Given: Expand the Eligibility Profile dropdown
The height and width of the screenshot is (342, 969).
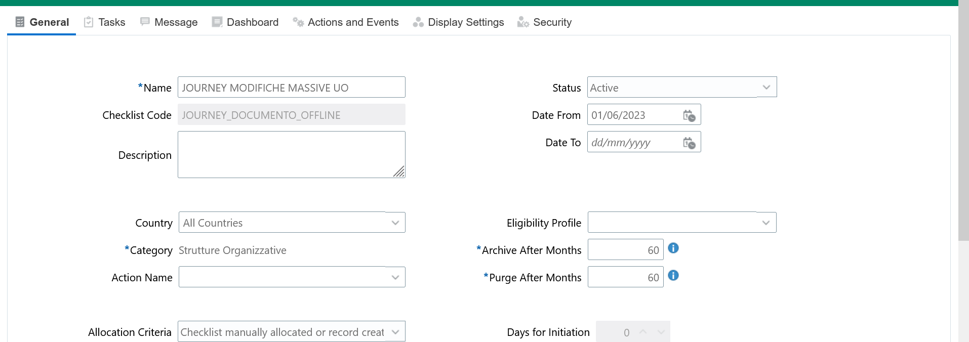Looking at the screenshot, I should (766, 223).
